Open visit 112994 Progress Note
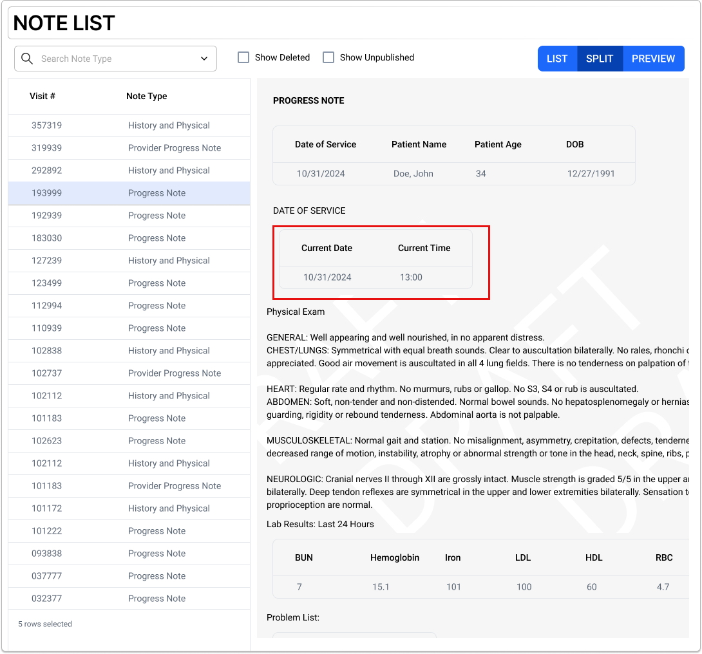 [x=129, y=306]
